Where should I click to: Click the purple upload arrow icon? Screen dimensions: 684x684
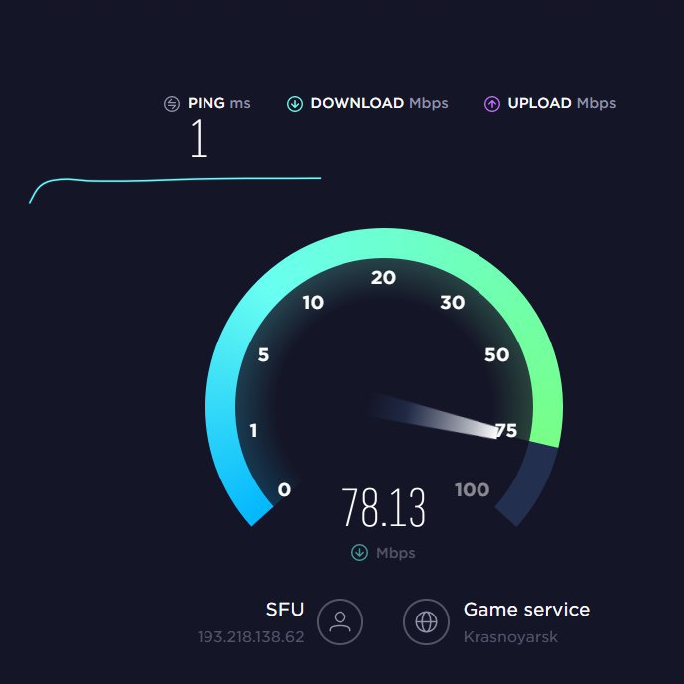(492, 104)
